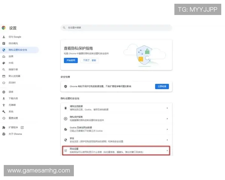Click the Chrome logo beside 设置

[x=4, y=28]
